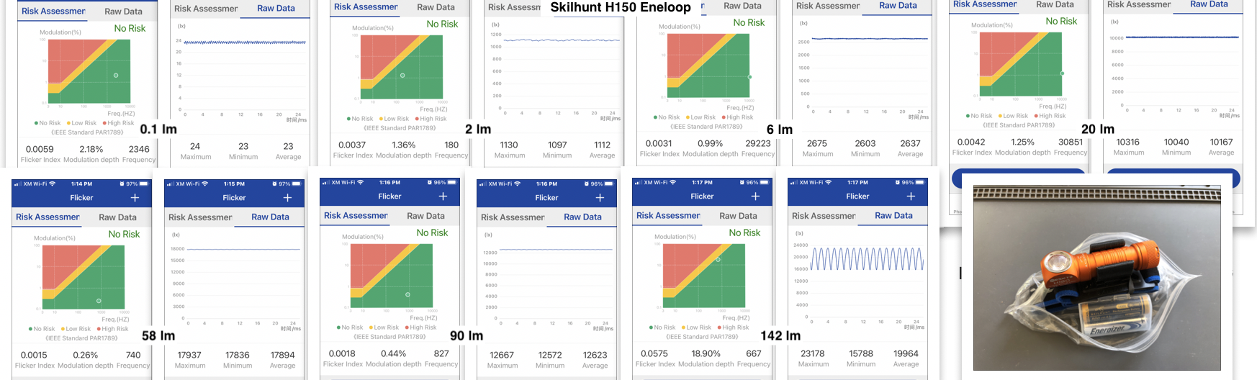The width and height of the screenshot is (1257, 380).
Task: Select Risk Assessment tab above the 24 maximum reading
Action: 206,9
